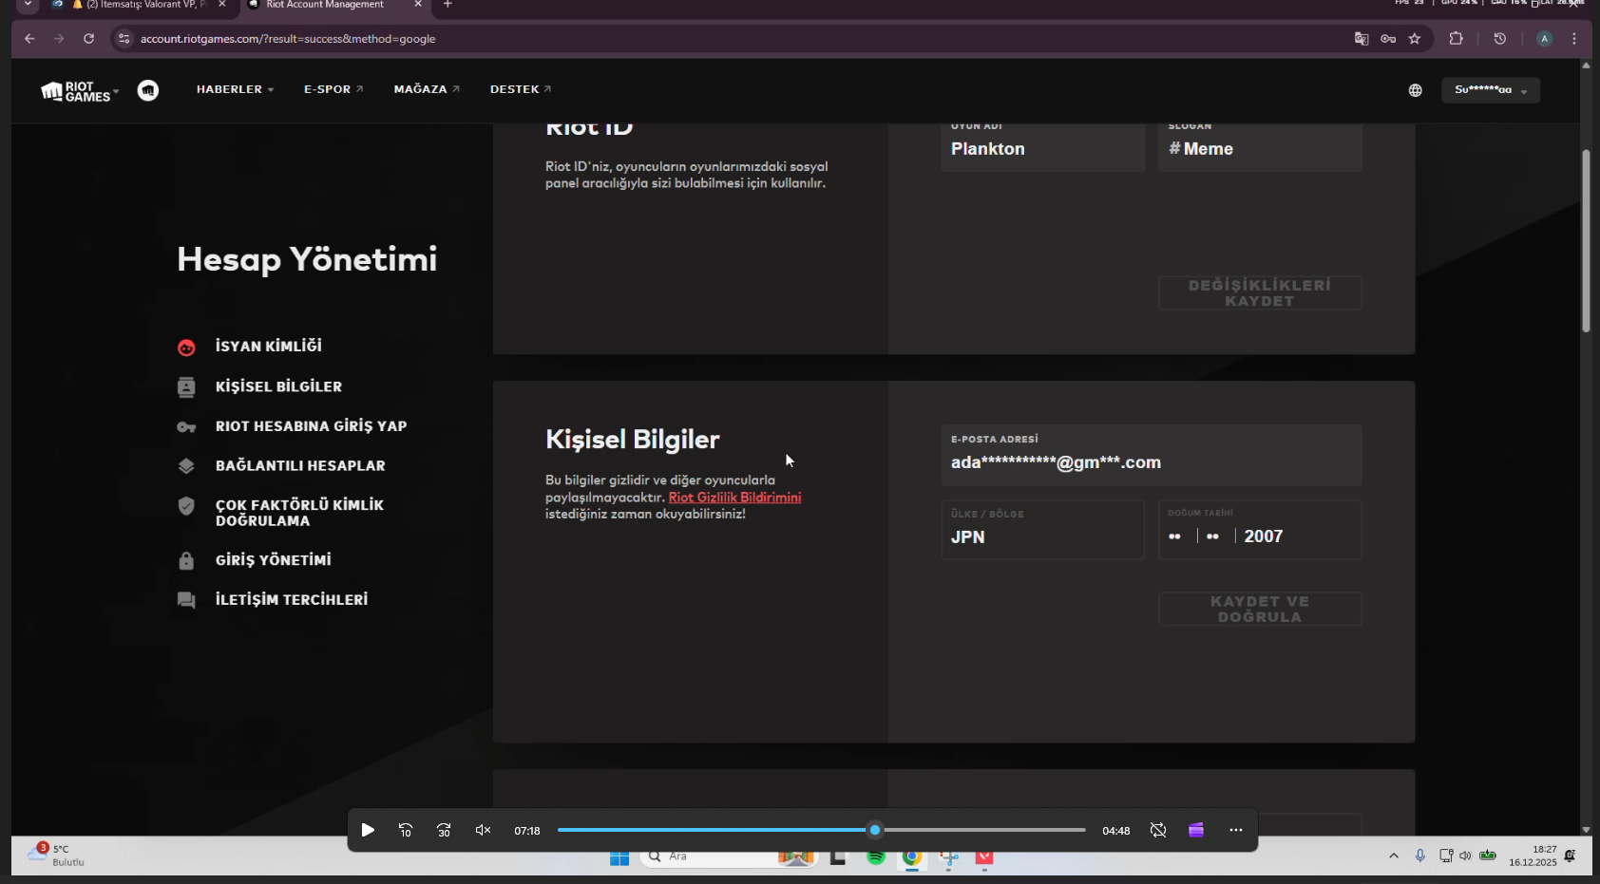Click the chat bubble icon for İletişim Tercihleri
Viewport: 1600px width, 884px height.
(186, 600)
